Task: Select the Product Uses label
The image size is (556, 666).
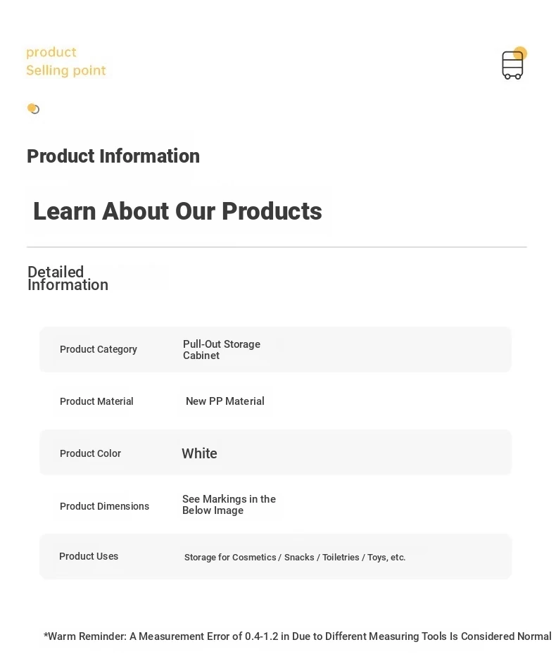Action: pyautogui.click(x=89, y=556)
